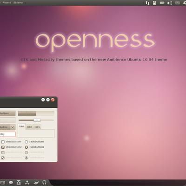Screen dimensions: 186x186
Task: Click the show-desktop icon in bottom panel
Action: click(3, 183)
